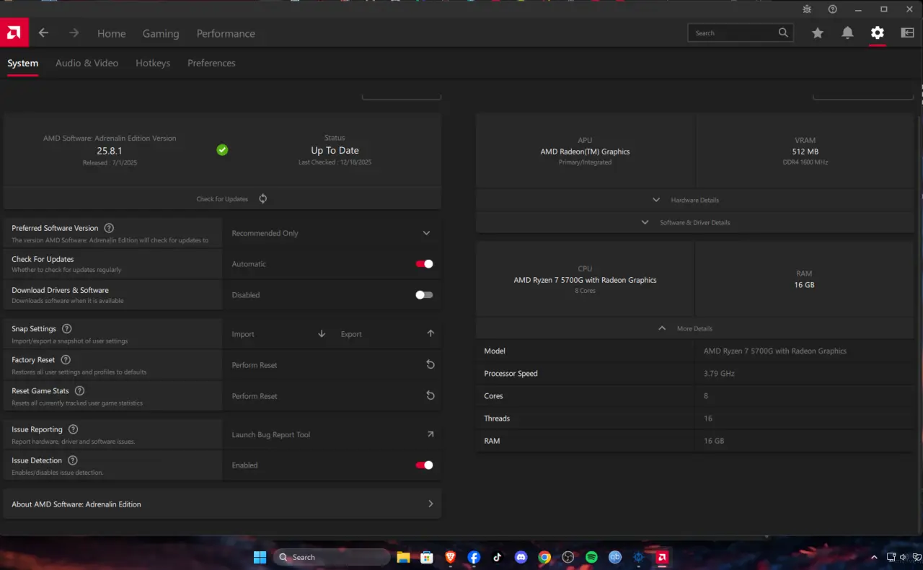Open favorites star icon

(x=817, y=32)
